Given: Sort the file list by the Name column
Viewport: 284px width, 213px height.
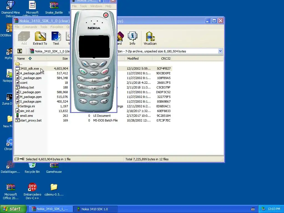Looking at the screenshot, I should [x=31, y=59].
